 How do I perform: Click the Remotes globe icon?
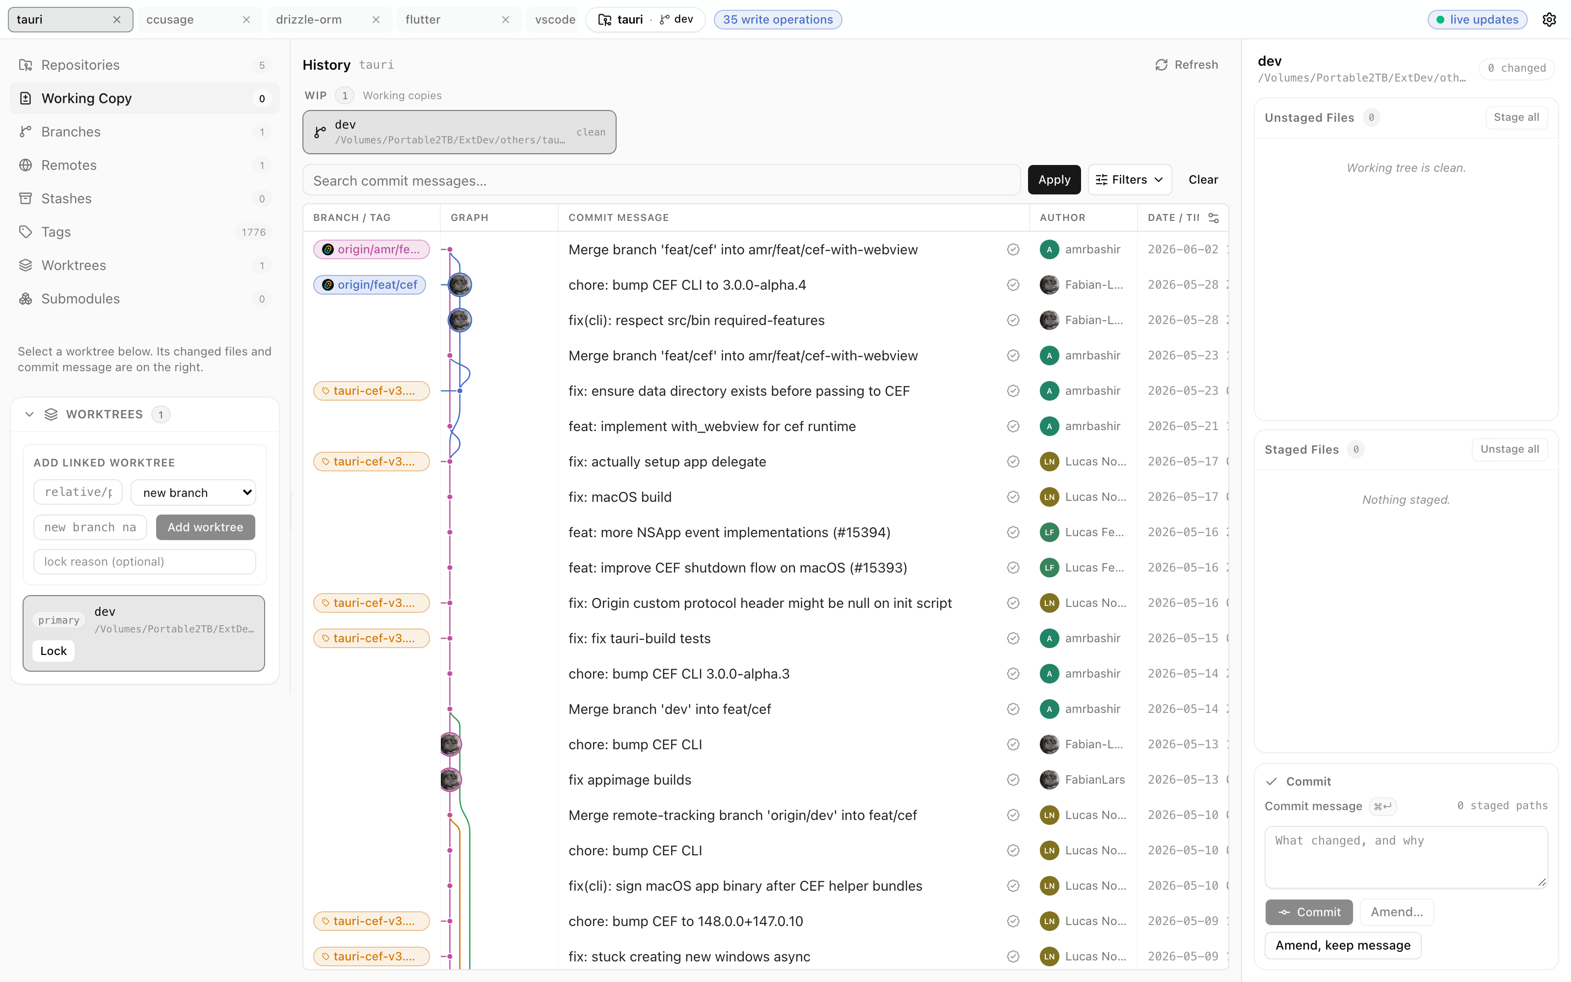[x=26, y=165]
